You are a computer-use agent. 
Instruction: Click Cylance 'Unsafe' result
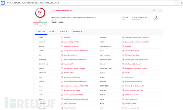[x=127, y=73]
